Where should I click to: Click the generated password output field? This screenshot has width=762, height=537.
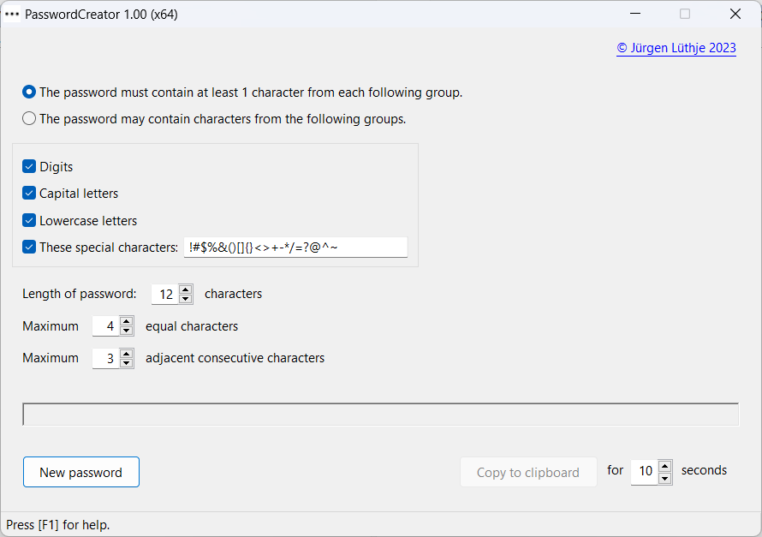pos(380,415)
